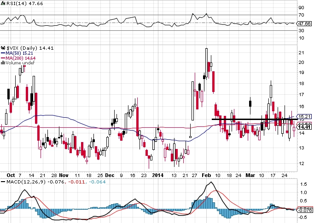Click the blue -0.064 MACD histogram value
This screenshot has width=314, height=223.
(x=97, y=182)
